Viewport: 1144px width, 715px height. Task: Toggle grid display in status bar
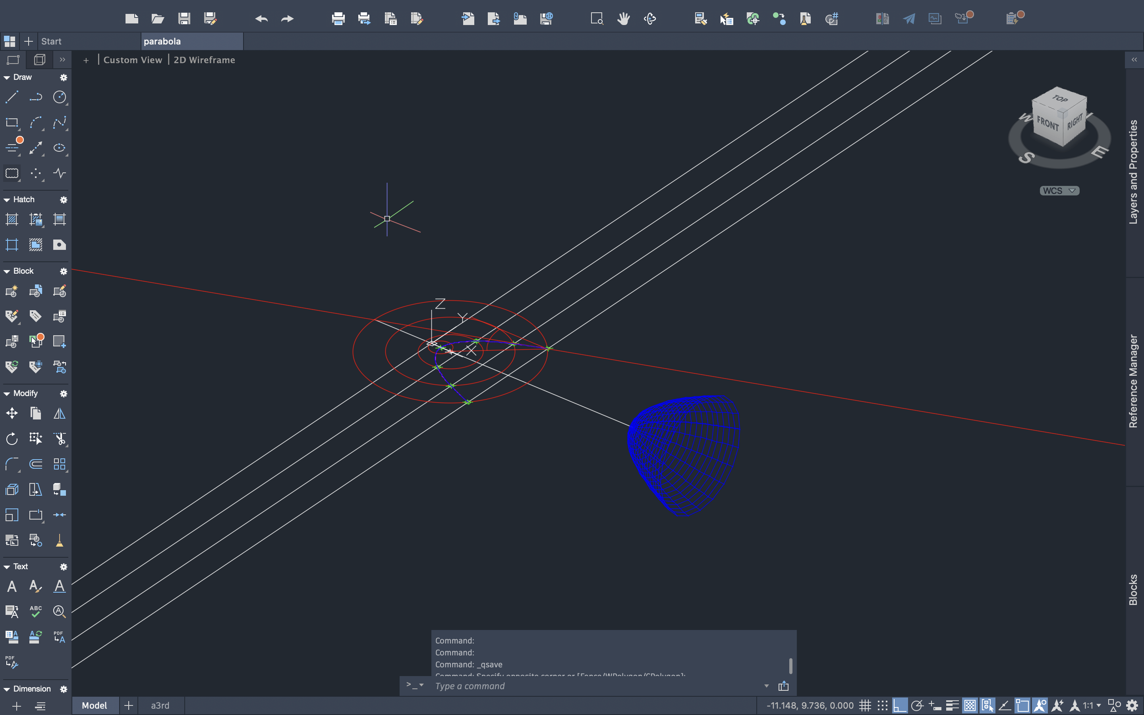[x=865, y=705]
